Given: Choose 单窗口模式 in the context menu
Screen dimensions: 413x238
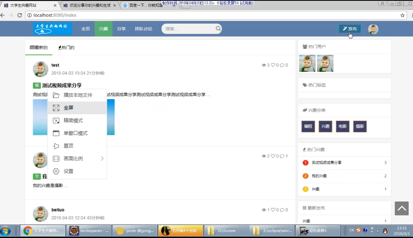Looking at the screenshot, I should [77, 133].
